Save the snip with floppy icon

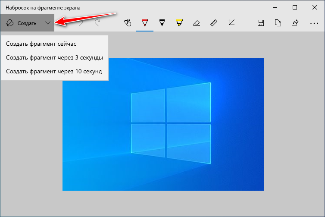click(261, 23)
